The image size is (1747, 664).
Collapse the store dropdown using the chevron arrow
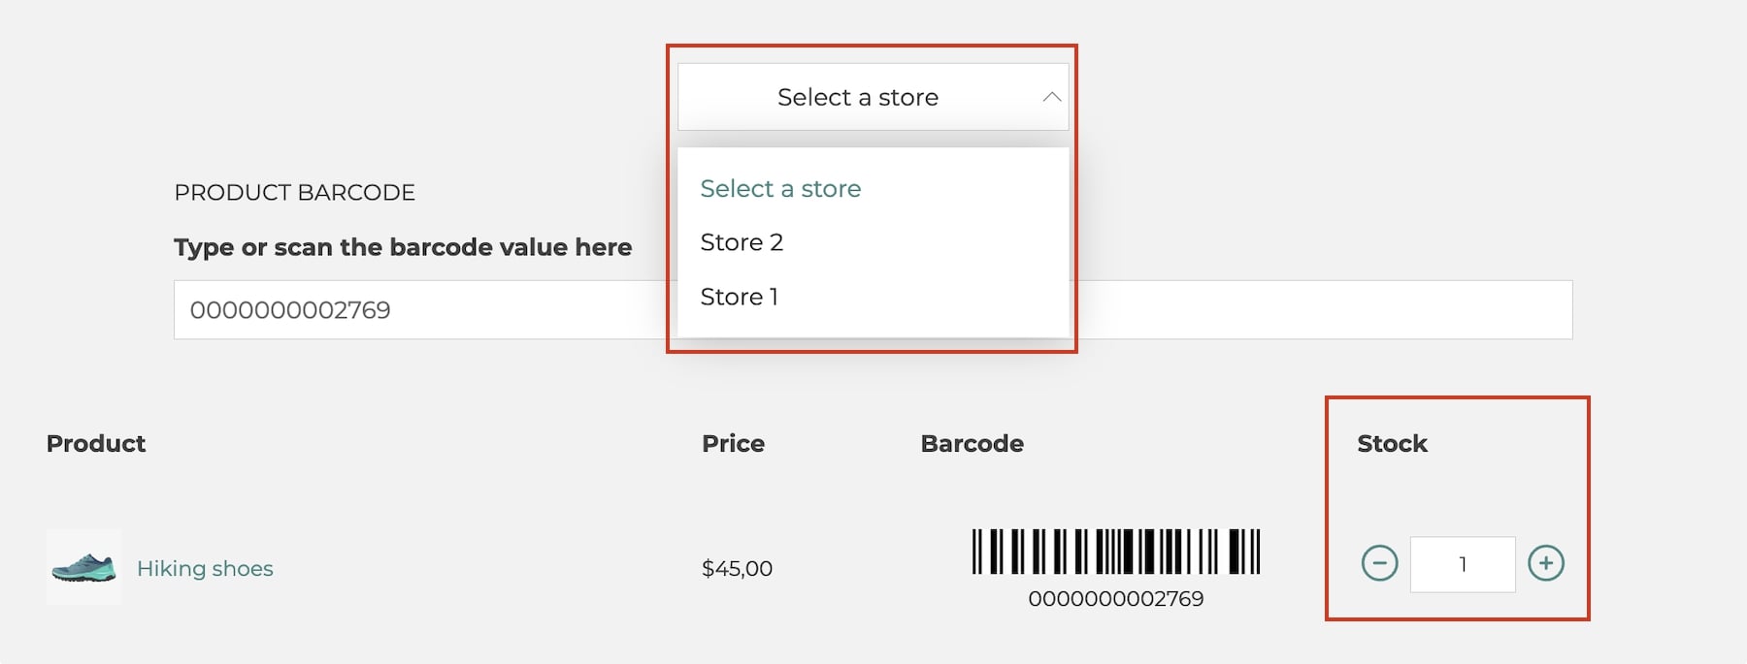pyautogui.click(x=1052, y=97)
